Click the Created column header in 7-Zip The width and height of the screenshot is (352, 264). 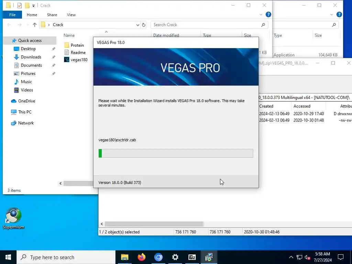[x=266, y=106]
